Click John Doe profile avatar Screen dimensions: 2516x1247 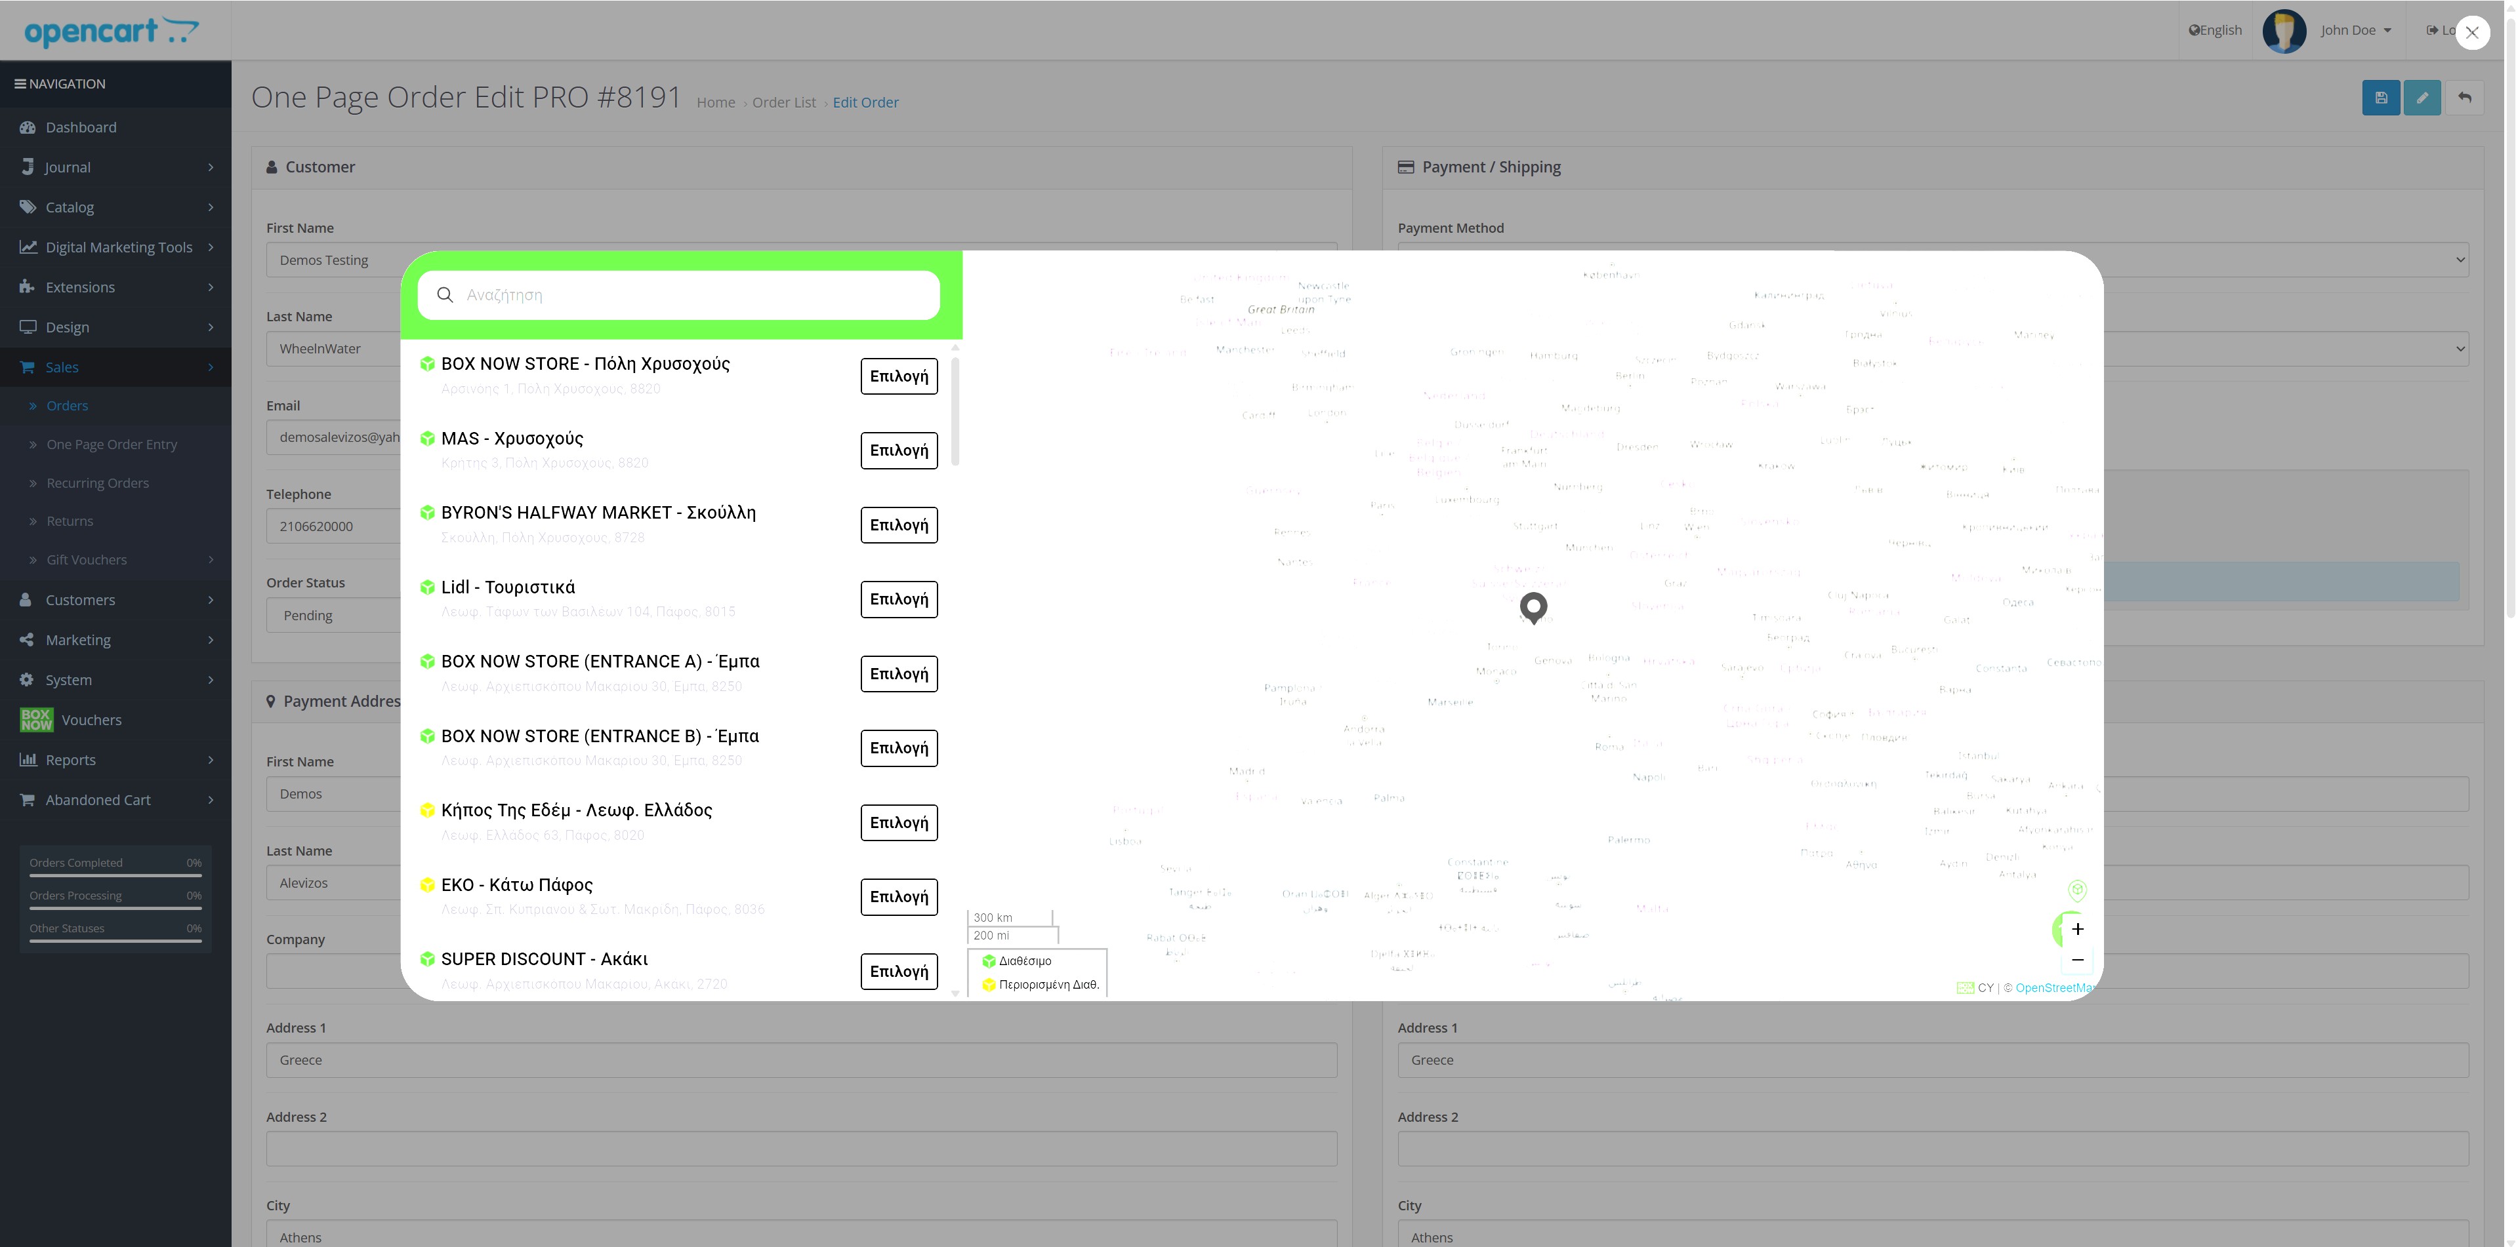coord(2284,31)
